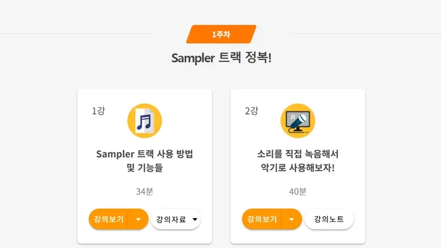This screenshot has width=441, height=248.
Task: Click the 1강 lesson number label
Action: pyautogui.click(x=99, y=111)
